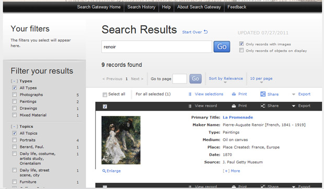Click the View selections icon in bulk toolbar
Image resolution: width=324 pixels, height=189 pixels.
pos(190,94)
